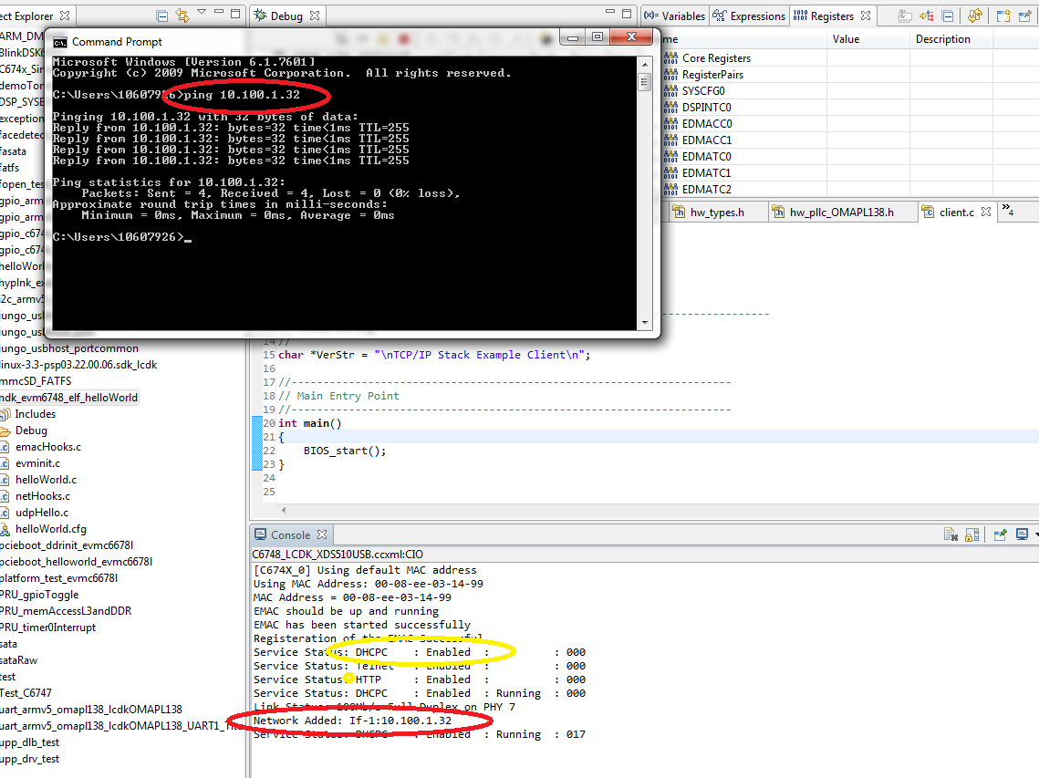
Task: Select the Registers tab
Action: click(x=832, y=16)
